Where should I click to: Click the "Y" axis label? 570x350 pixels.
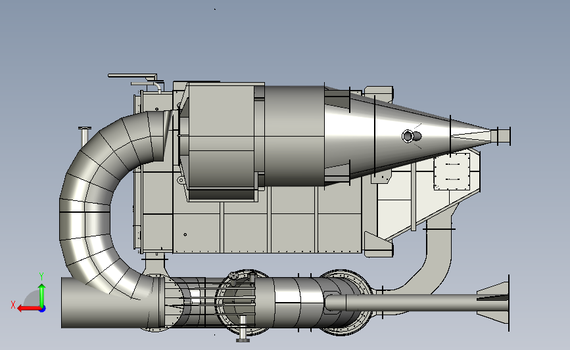41,277
